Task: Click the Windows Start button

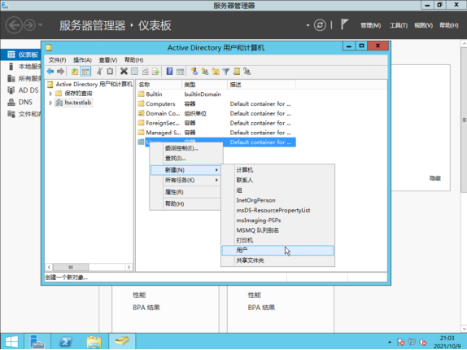Action: tap(11, 342)
